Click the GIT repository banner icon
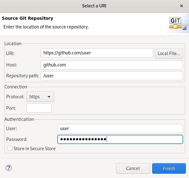The height and width of the screenshot is (178, 189). (177, 24)
